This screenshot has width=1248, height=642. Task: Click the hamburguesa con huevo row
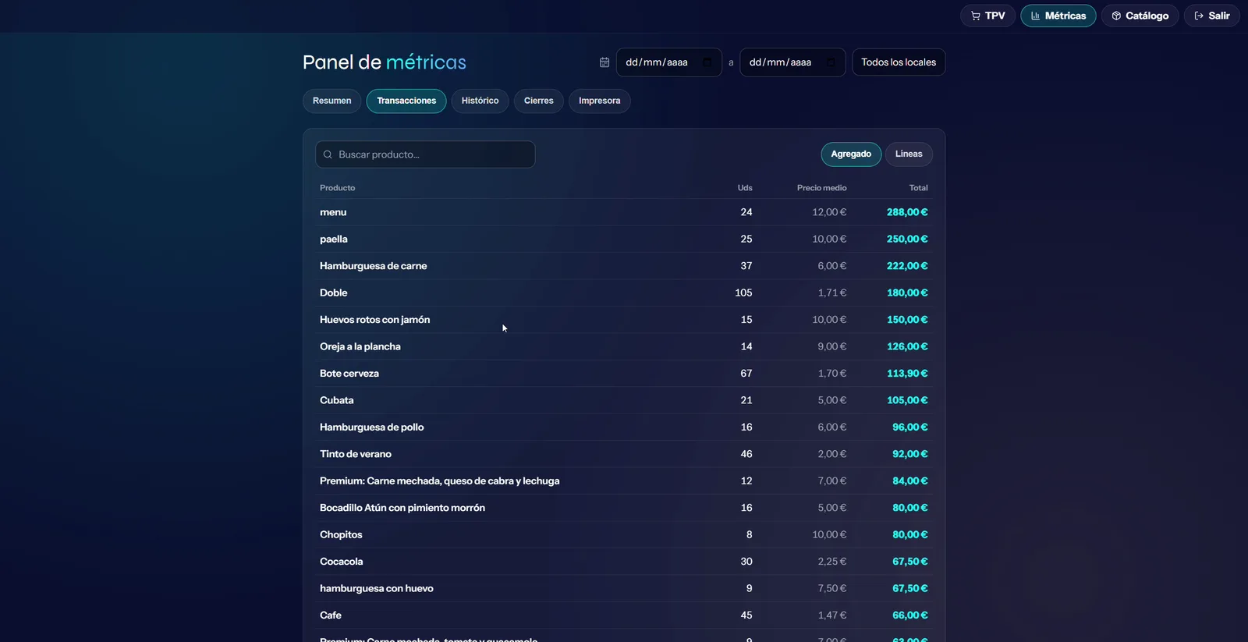(624, 588)
